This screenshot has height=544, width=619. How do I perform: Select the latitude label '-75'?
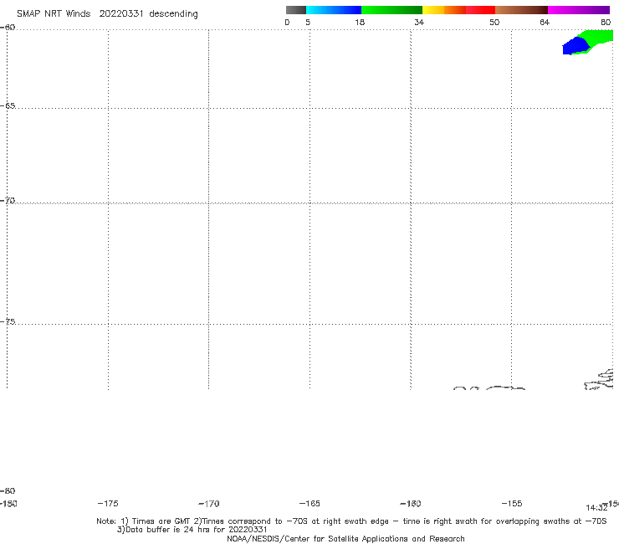point(8,321)
